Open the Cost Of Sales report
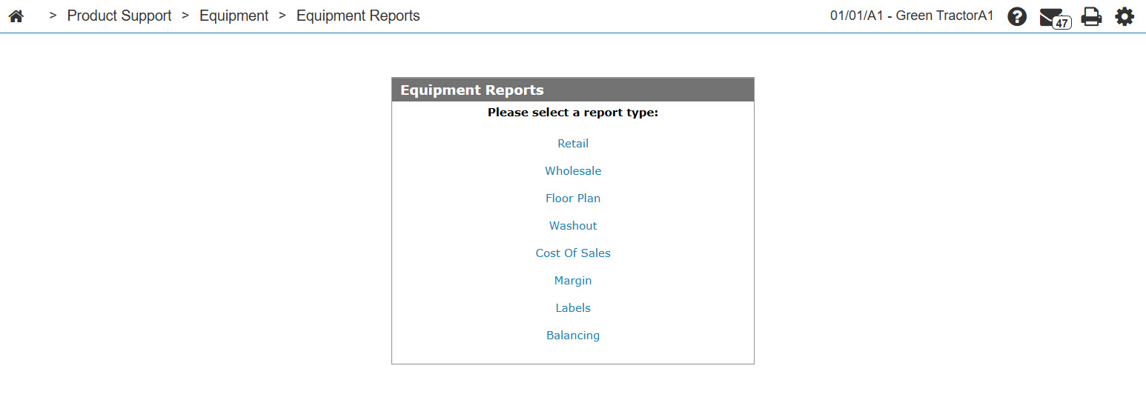This screenshot has width=1146, height=400. (573, 253)
